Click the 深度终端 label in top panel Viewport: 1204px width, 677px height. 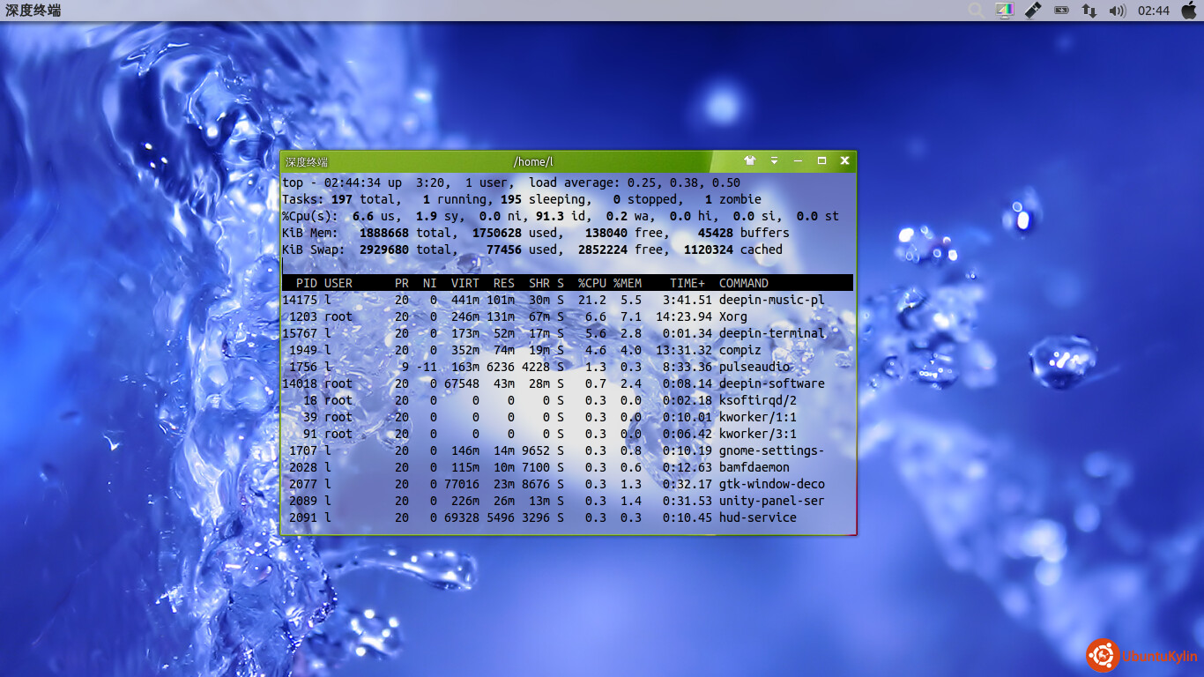33,11
